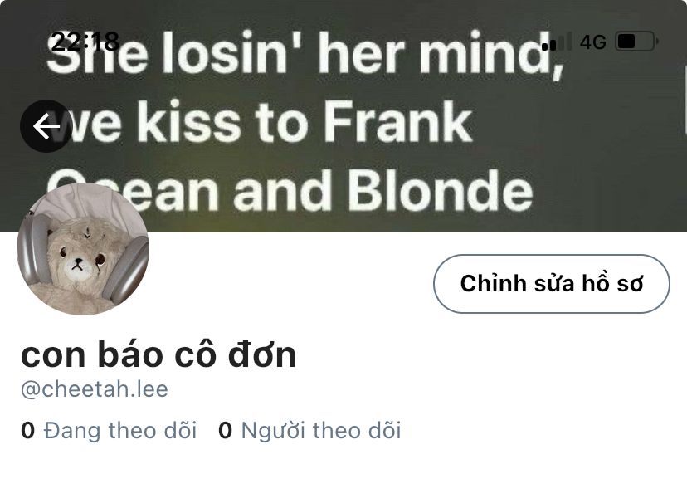The width and height of the screenshot is (687, 479).
Task: Tap the back arrow icon
Action: tap(46, 126)
